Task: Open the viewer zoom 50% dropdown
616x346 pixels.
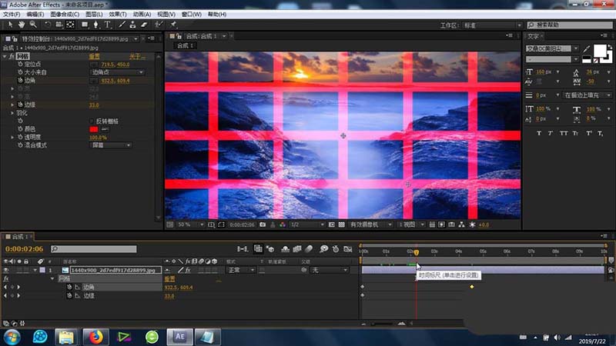Action: pyautogui.click(x=190, y=225)
